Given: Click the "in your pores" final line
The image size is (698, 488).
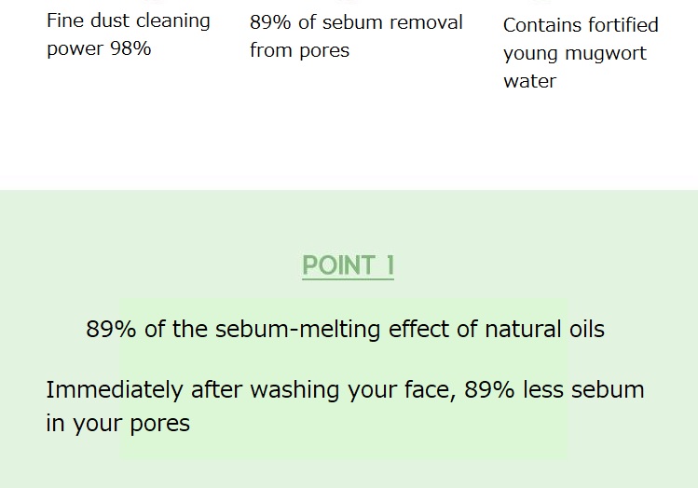Looking at the screenshot, I should 118,423.
